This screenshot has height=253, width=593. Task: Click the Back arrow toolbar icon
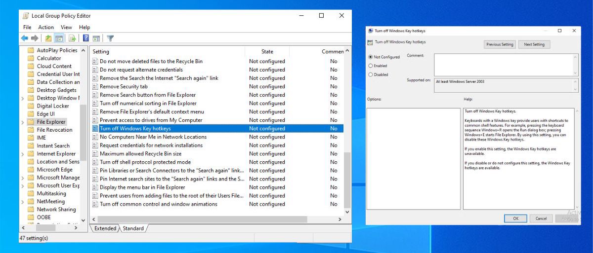coord(25,38)
